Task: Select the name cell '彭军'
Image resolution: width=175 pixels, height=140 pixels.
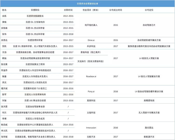Action: click(x=4, y=94)
